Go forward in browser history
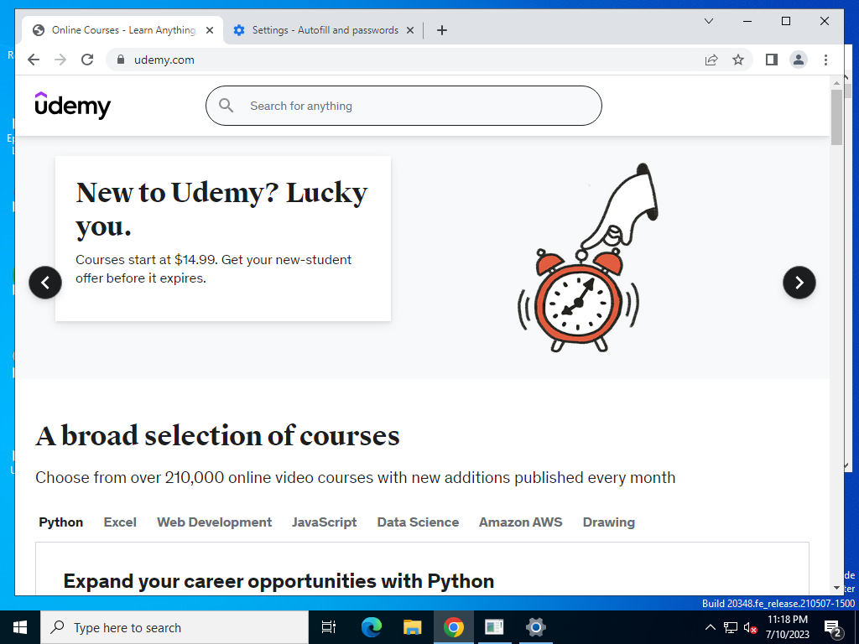This screenshot has height=644, width=859. [x=60, y=60]
